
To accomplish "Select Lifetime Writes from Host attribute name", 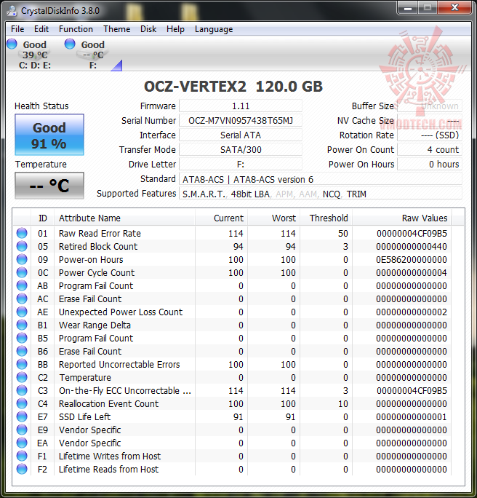I will (110, 456).
